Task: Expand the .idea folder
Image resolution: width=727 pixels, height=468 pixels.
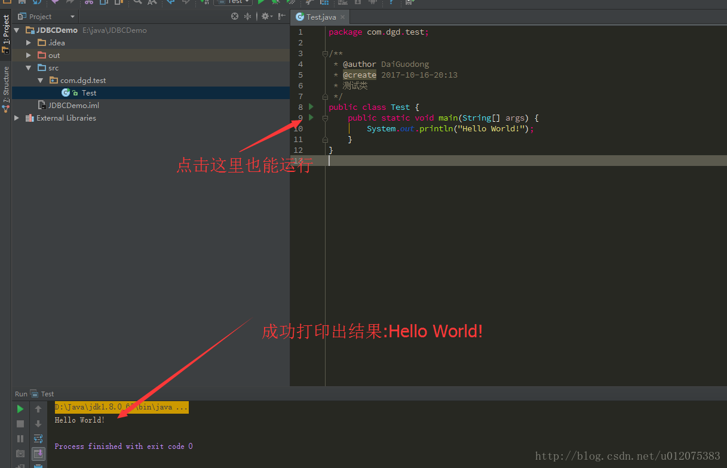Action: coord(28,43)
